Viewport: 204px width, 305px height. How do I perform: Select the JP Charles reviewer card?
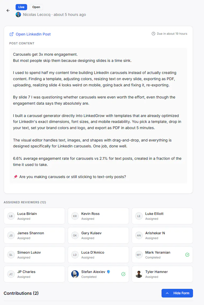point(34,274)
